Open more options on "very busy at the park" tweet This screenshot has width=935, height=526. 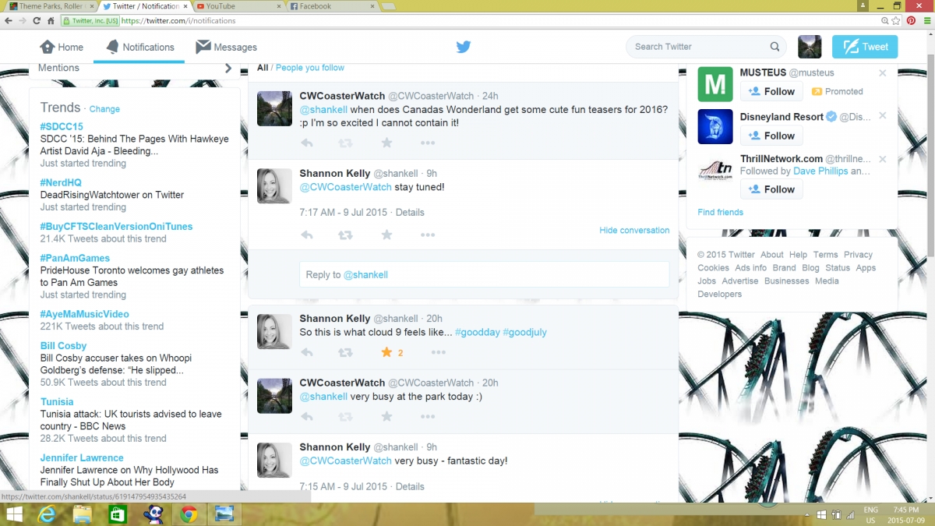tap(428, 417)
